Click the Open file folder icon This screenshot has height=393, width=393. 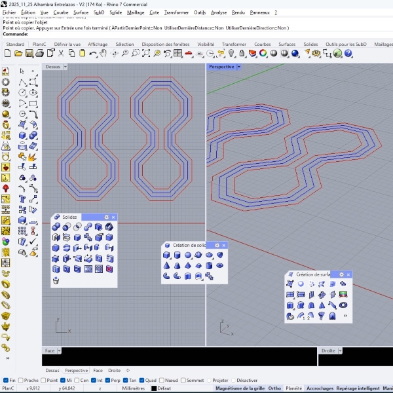[x=18, y=54]
